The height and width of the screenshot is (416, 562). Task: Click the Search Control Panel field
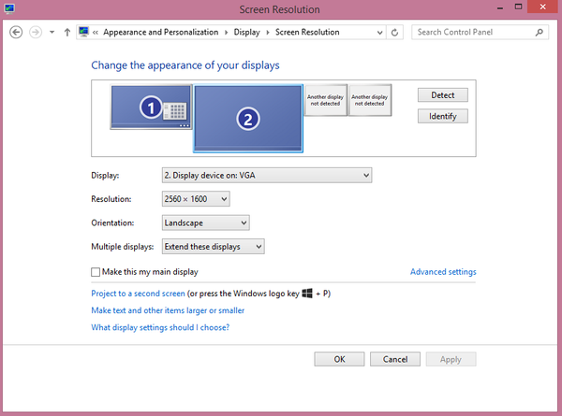pos(473,32)
